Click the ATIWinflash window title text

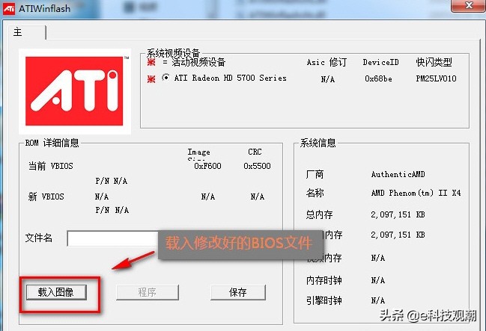[45, 8]
